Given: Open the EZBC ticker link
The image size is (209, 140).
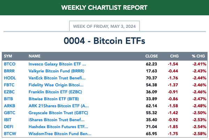Looking at the screenshot, I should (x=9, y=92).
